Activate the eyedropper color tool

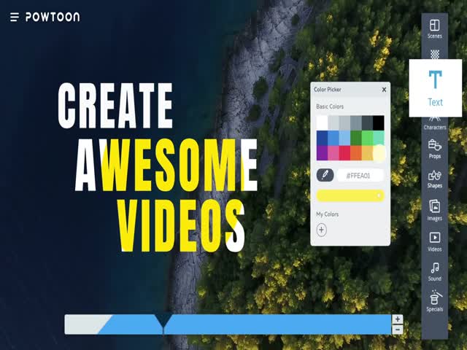pos(325,175)
